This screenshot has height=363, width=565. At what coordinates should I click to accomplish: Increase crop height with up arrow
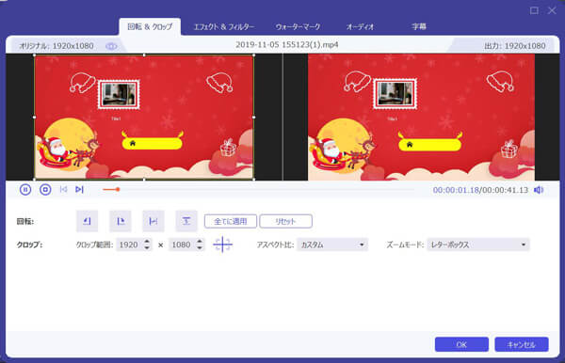(x=200, y=242)
